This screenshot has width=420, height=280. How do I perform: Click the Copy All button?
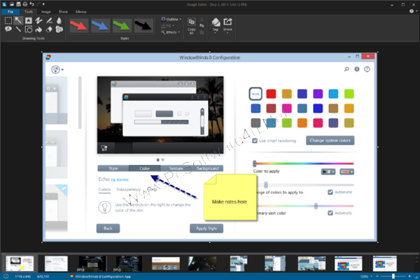pyautogui.click(x=191, y=26)
